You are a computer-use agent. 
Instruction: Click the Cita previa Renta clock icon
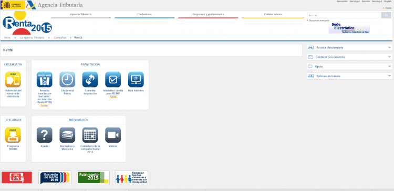pyautogui.click(x=67, y=80)
